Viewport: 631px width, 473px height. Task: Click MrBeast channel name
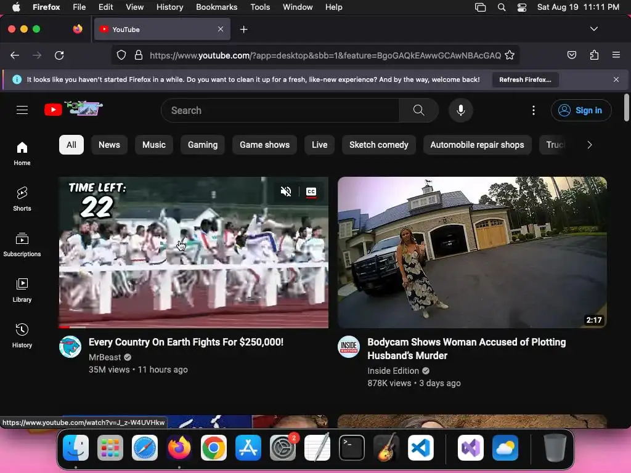click(105, 357)
